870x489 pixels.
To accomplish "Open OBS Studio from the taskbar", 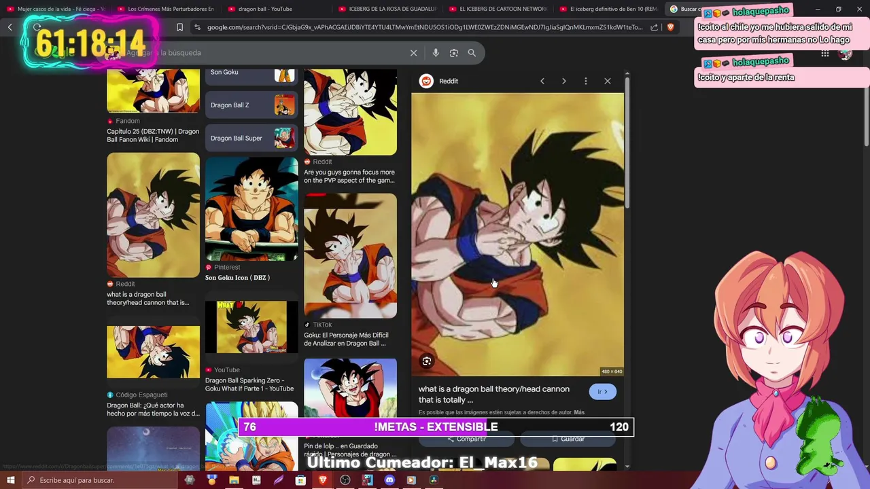I will tap(345, 480).
